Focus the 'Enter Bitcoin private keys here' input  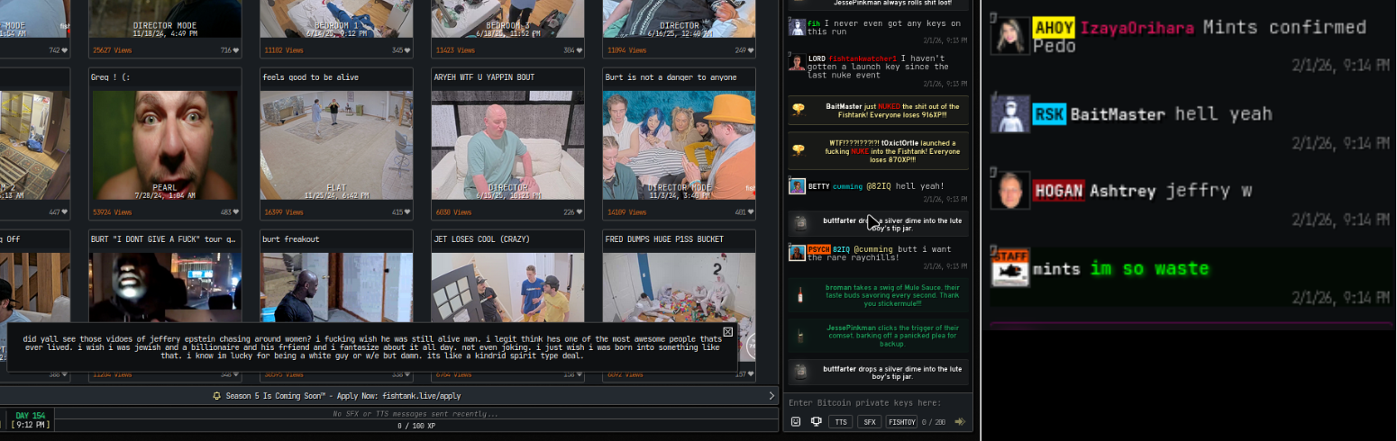(878, 403)
